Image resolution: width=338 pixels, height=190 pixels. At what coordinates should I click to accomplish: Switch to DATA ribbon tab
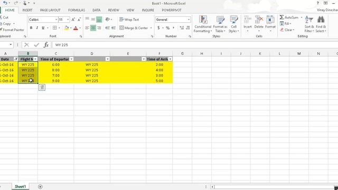coord(96,10)
